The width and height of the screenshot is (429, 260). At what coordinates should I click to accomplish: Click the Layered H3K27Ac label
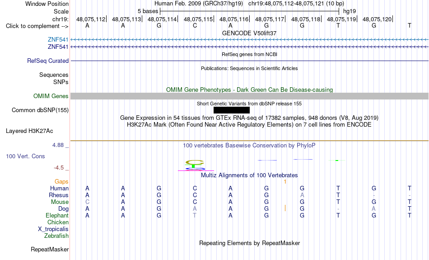tap(29, 131)
